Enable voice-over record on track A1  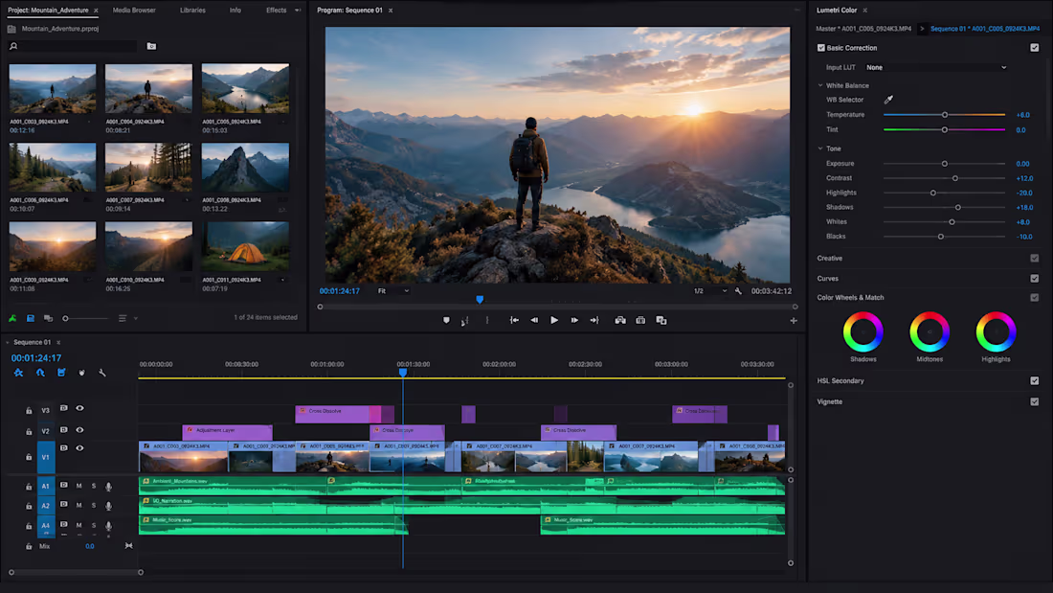click(108, 486)
